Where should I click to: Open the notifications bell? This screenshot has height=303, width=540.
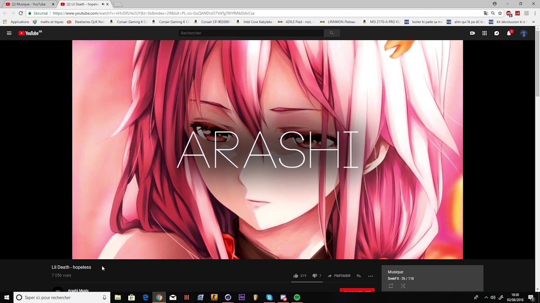click(509, 33)
